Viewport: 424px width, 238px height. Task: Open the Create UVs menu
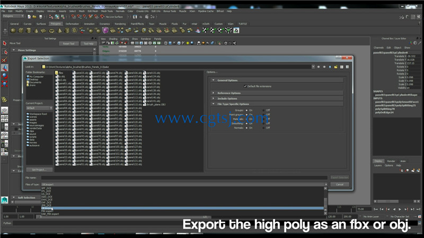pos(142,11)
